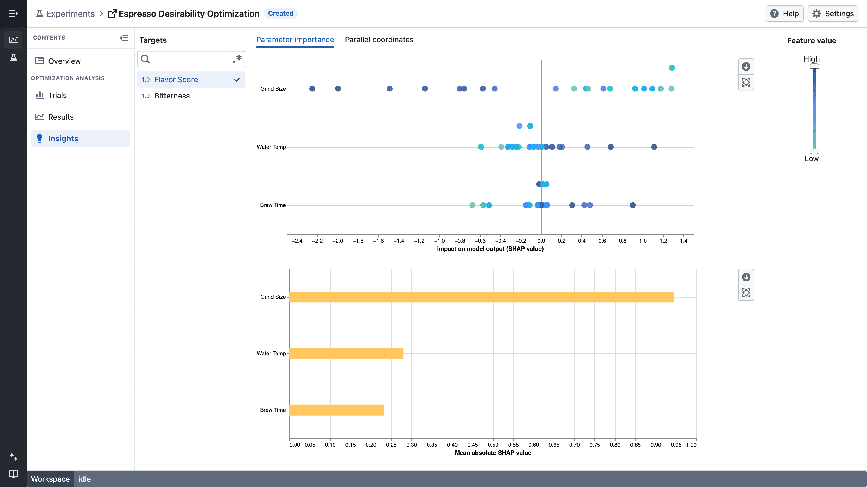Click the Workspace status bar entry
This screenshot has width=867, height=487.
point(50,479)
